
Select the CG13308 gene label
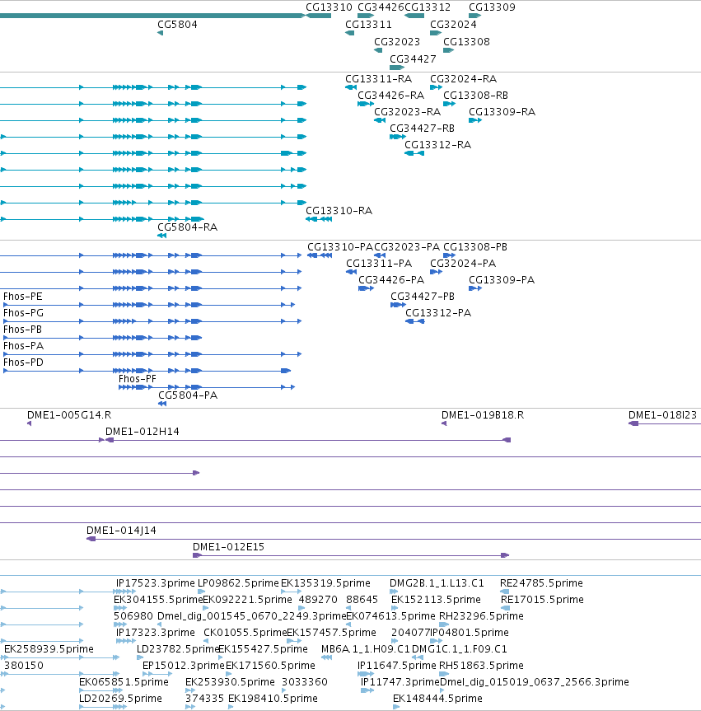click(x=466, y=42)
